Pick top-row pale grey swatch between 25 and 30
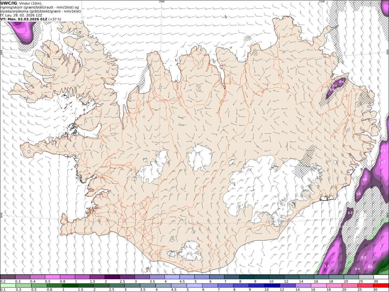Image resolution: width=389 pixels, height=292 pixels. pyautogui.click(x=366, y=277)
